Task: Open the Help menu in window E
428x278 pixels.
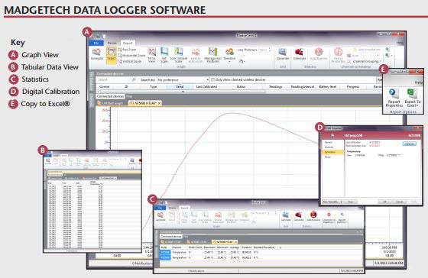Action: point(419,82)
